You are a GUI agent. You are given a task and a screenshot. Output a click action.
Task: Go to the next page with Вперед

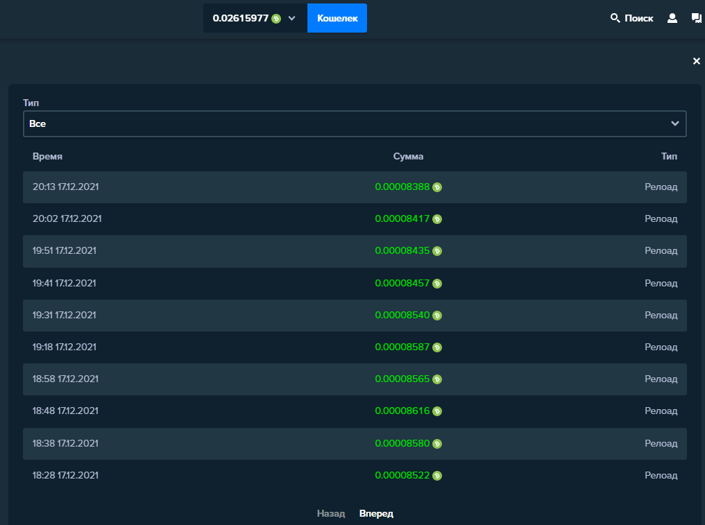(376, 513)
